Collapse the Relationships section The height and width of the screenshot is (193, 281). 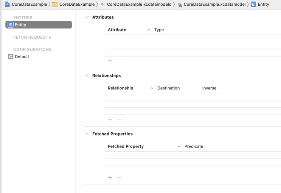(87, 75)
